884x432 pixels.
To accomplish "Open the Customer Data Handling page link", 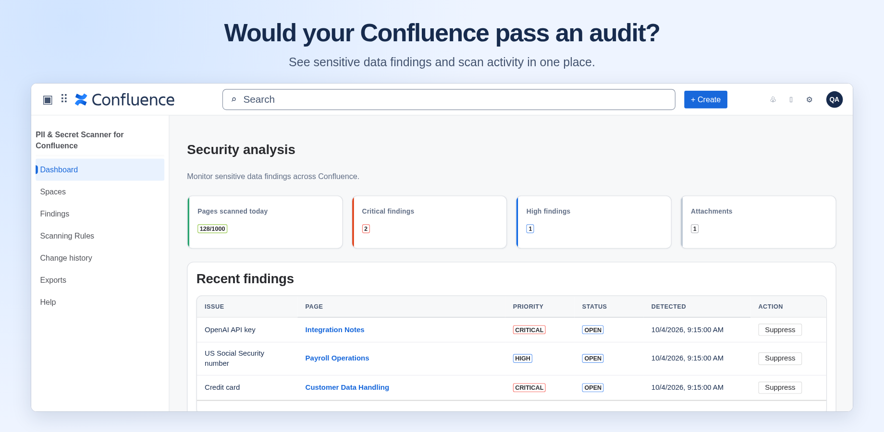I will pos(347,387).
